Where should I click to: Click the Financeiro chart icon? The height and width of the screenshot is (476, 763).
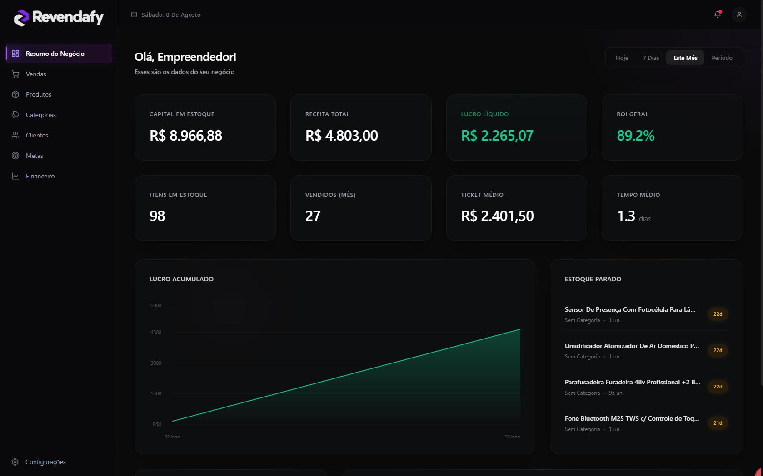(15, 176)
